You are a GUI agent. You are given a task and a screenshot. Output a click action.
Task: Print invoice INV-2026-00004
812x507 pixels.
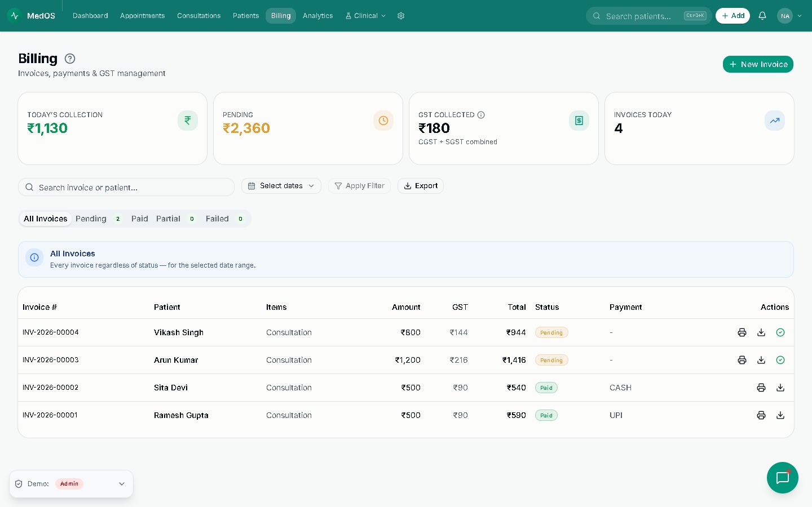tap(742, 332)
